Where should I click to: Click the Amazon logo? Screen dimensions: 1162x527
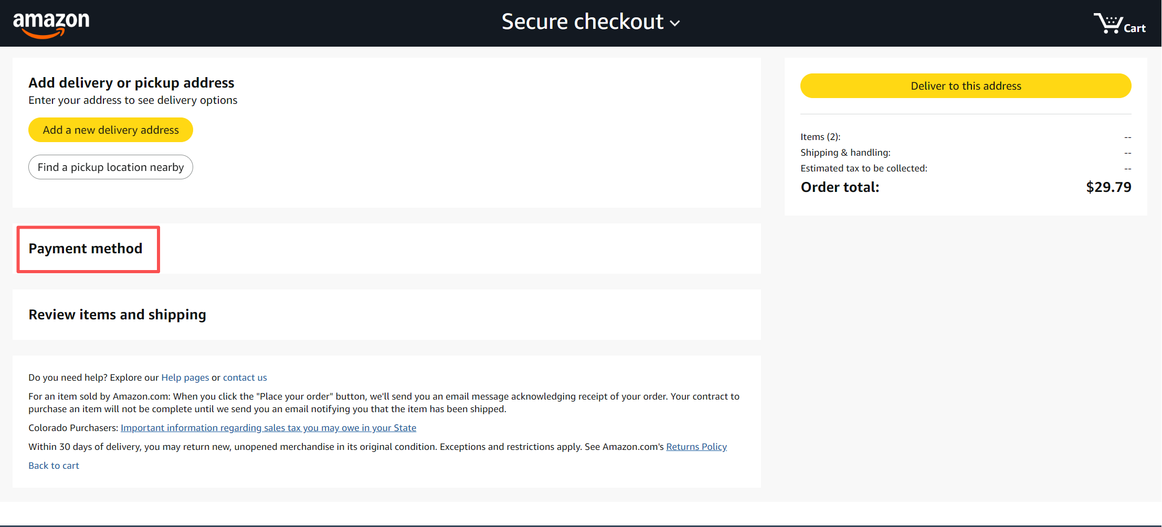click(51, 25)
